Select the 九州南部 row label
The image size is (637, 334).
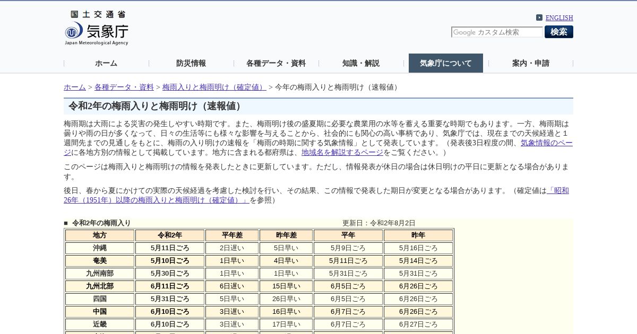pos(100,274)
